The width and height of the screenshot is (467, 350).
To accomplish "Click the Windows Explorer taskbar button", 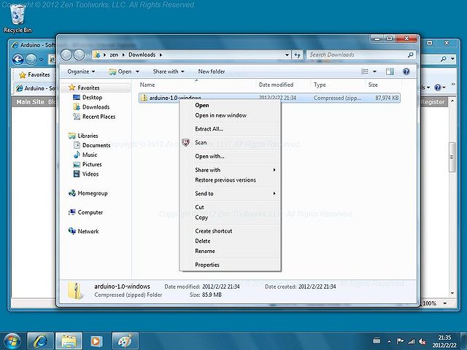I will pos(69,341).
